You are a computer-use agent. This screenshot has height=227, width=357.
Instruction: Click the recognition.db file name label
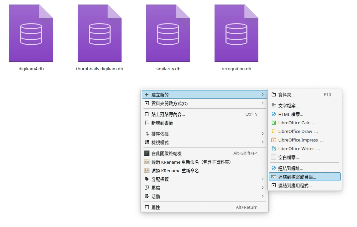(236, 69)
